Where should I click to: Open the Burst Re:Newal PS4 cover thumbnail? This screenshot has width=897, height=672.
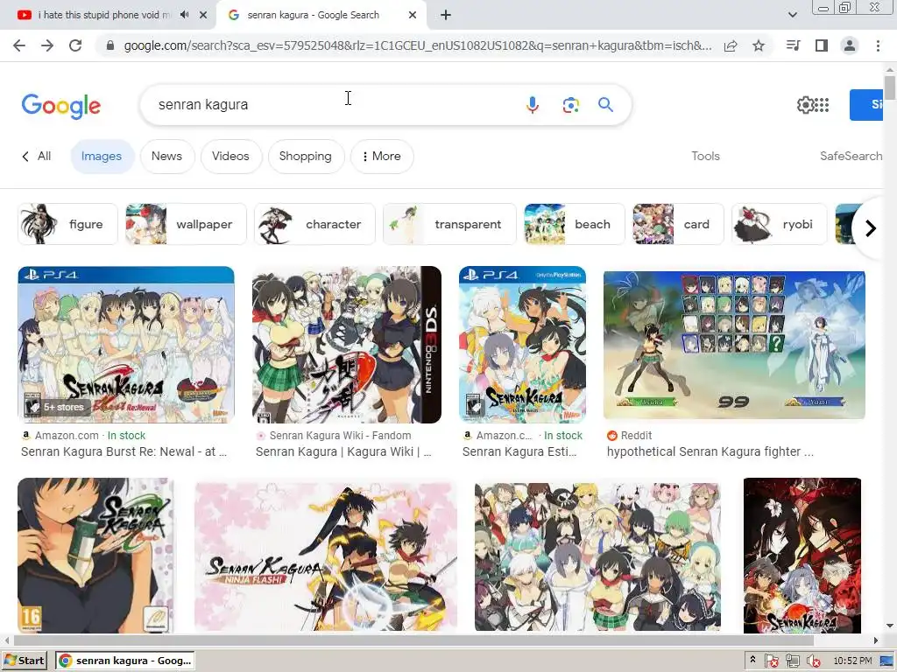(x=126, y=345)
